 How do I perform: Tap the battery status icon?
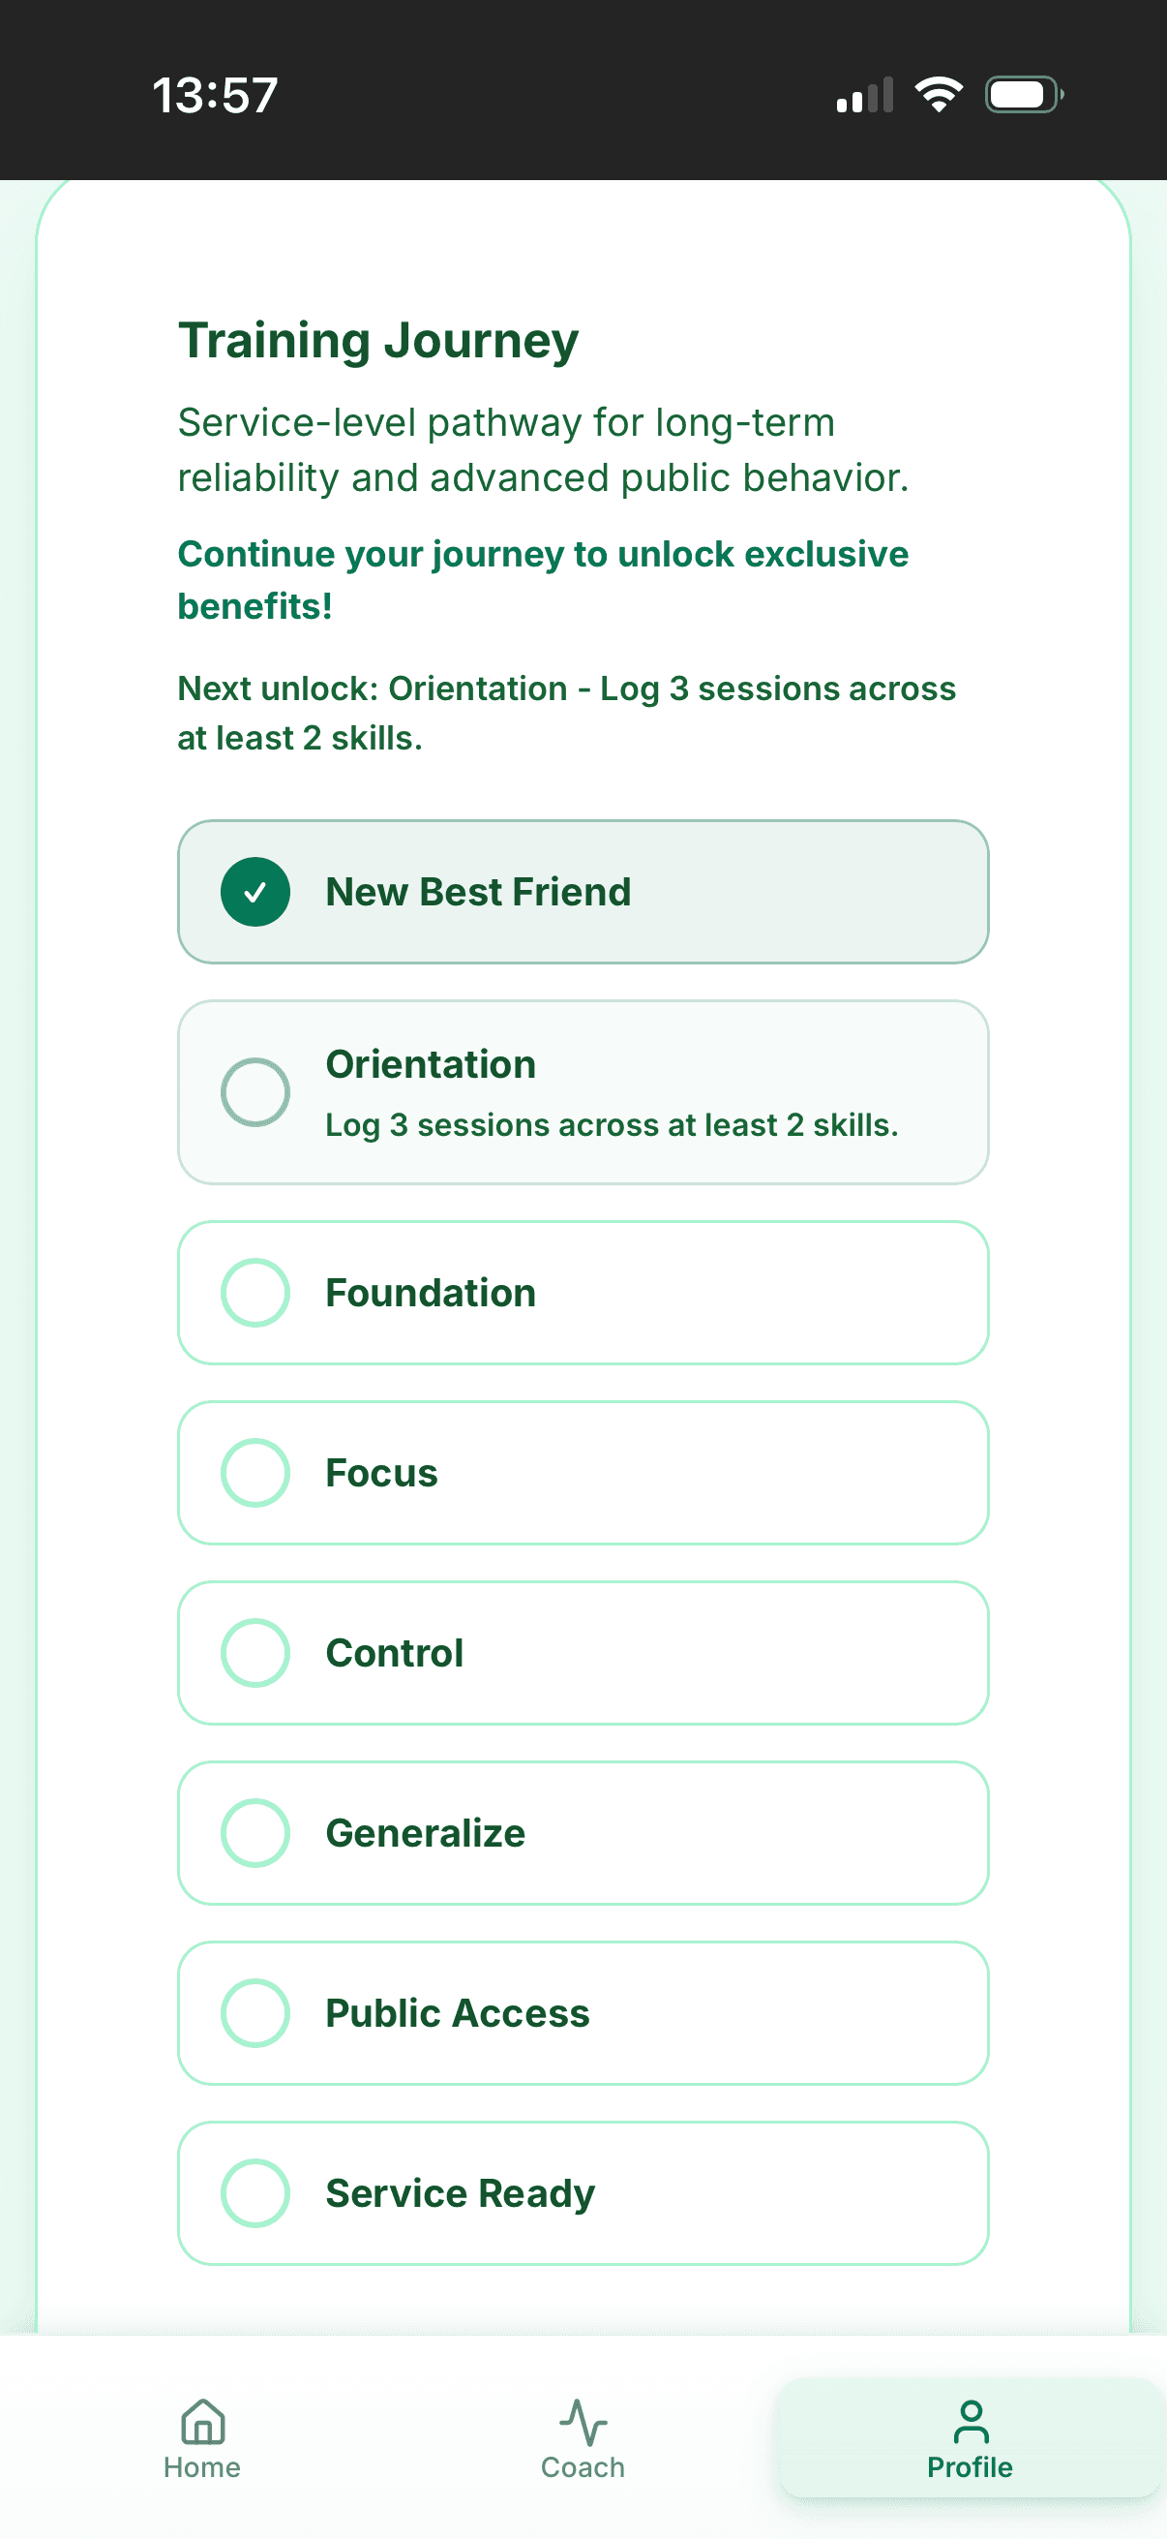[x=1023, y=95]
